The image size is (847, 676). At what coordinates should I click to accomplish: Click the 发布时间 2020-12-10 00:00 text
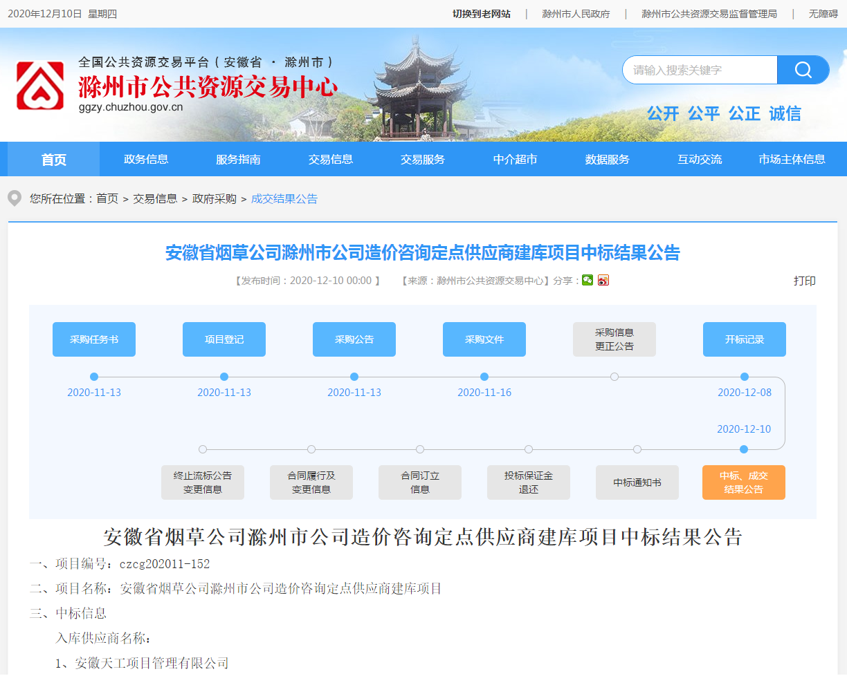[307, 281]
